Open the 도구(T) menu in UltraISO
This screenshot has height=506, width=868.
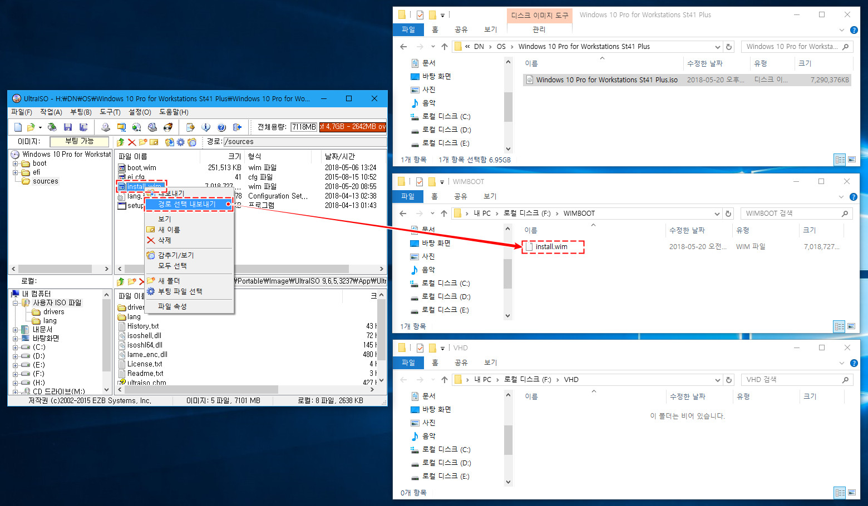(x=110, y=112)
